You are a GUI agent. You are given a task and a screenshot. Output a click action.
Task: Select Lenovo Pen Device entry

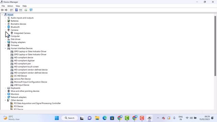click(x=22, y=79)
